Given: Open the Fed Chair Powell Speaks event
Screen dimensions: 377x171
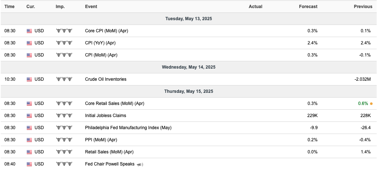Looking at the screenshot, I should [x=110, y=164].
